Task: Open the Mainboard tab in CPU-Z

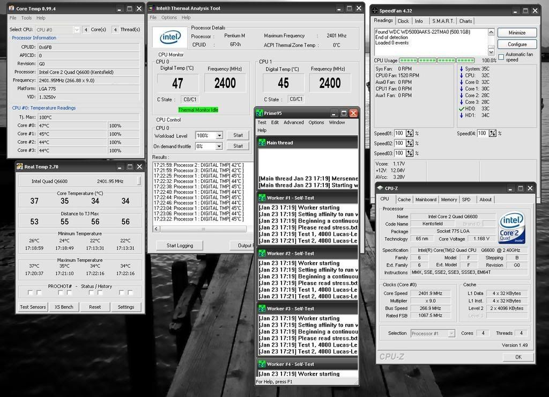Action: 426,200
